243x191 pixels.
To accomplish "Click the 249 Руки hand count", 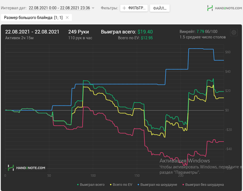I will [78, 32].
